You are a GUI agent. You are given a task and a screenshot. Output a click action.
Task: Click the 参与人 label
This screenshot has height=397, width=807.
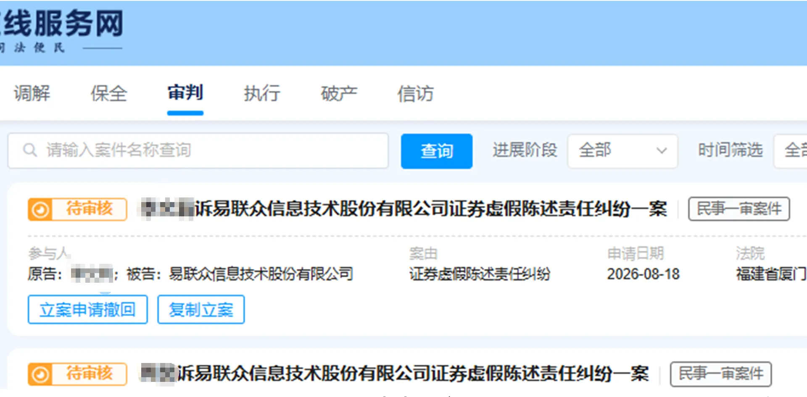48,253
